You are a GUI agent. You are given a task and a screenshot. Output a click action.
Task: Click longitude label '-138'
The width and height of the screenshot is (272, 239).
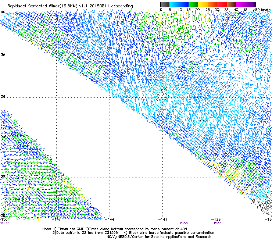click(x=216, y=220)
